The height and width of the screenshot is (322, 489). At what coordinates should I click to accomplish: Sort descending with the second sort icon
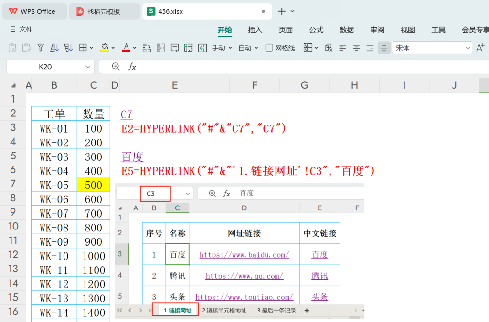tap(68, 48)
